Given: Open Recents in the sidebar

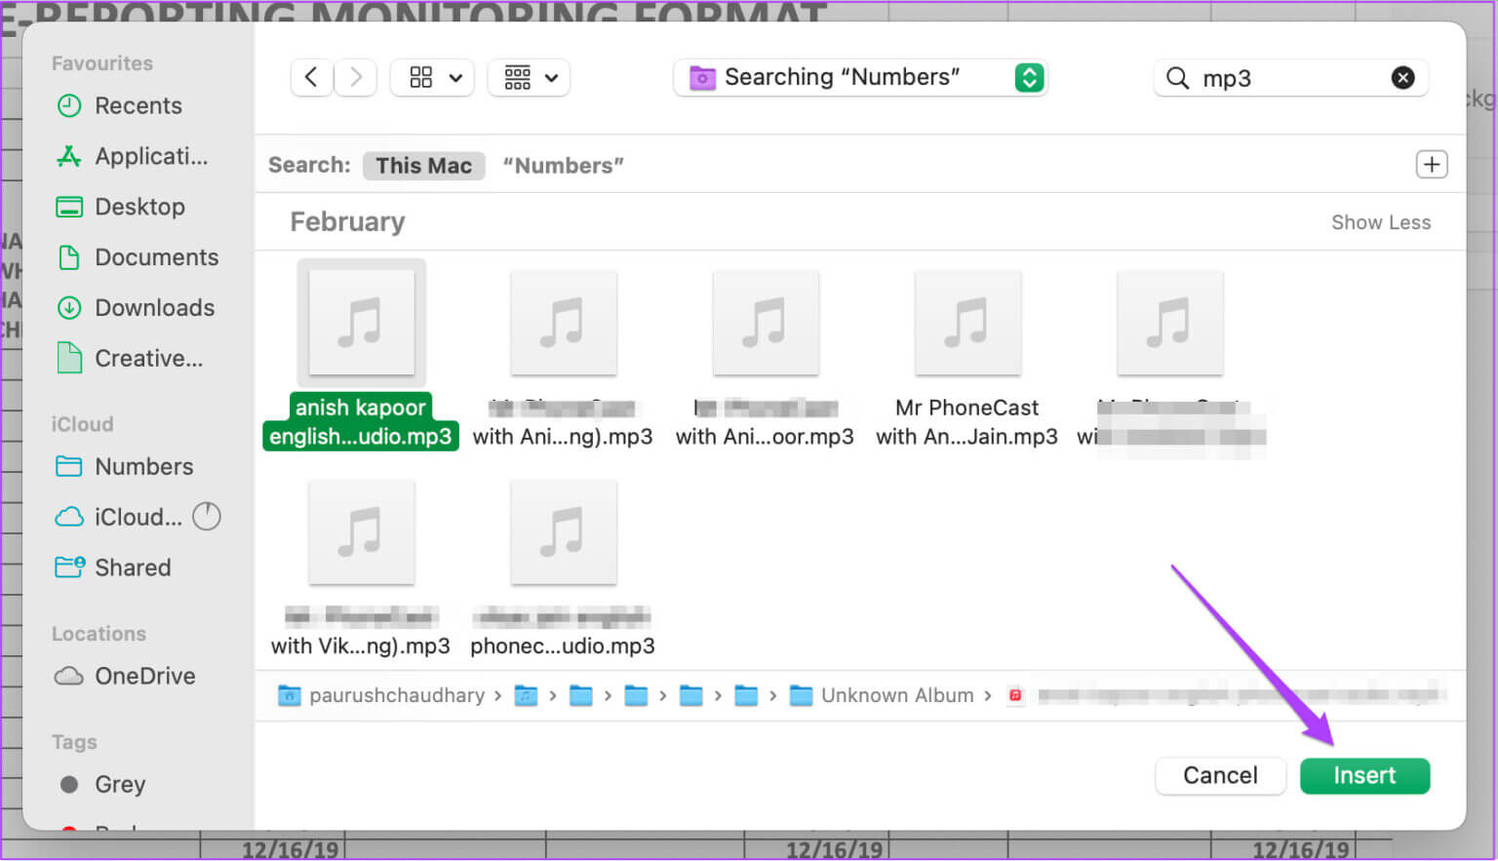Looking at the screenshot, I should point(138,105).
